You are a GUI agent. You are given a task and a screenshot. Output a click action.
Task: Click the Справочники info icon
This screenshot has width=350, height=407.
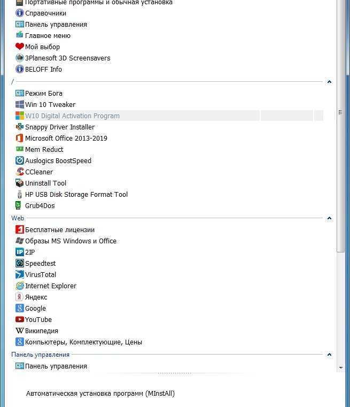click(19, 13)
